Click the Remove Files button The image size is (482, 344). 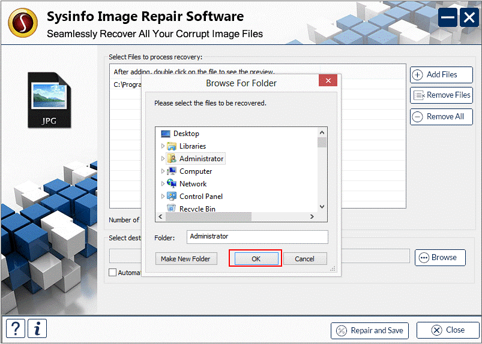(x=441, y=95)
